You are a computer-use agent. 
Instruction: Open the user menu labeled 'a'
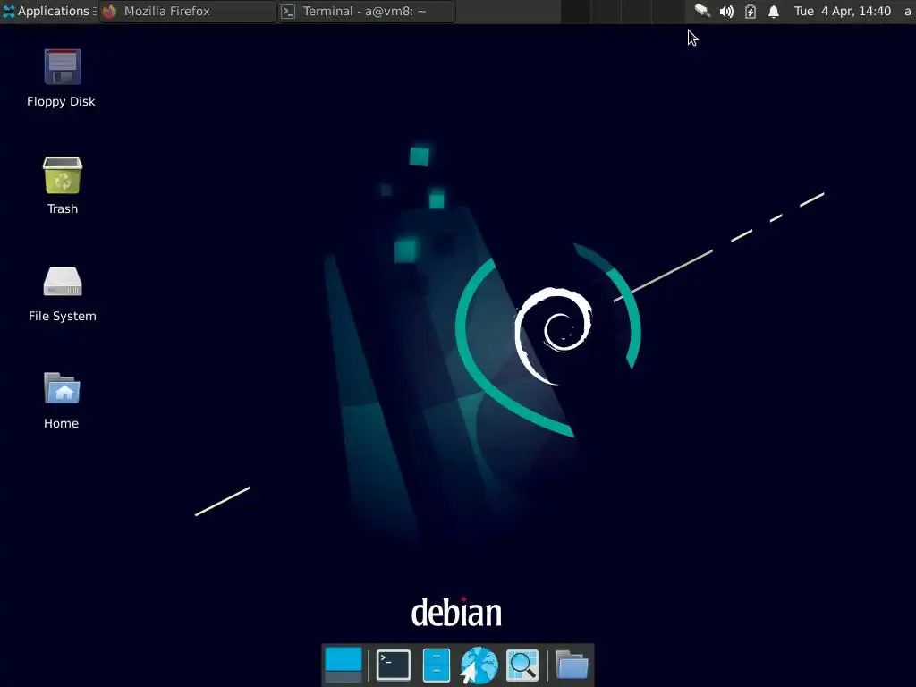pos(907,11)
